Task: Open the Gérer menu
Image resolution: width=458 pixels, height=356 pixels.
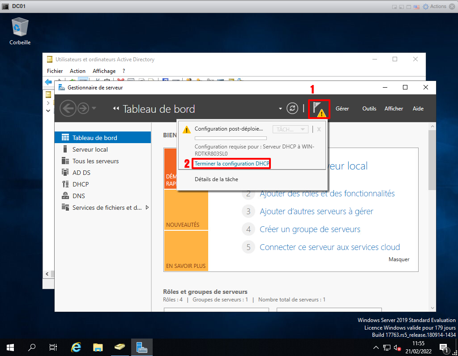Action: click(x=342, y=109)
